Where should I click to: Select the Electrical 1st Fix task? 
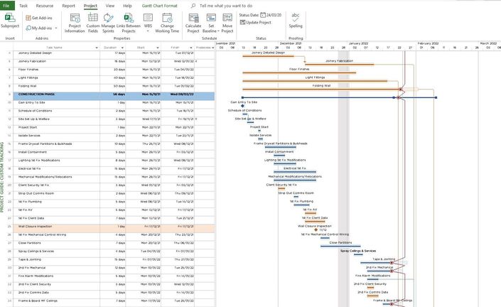pos(29,168)
